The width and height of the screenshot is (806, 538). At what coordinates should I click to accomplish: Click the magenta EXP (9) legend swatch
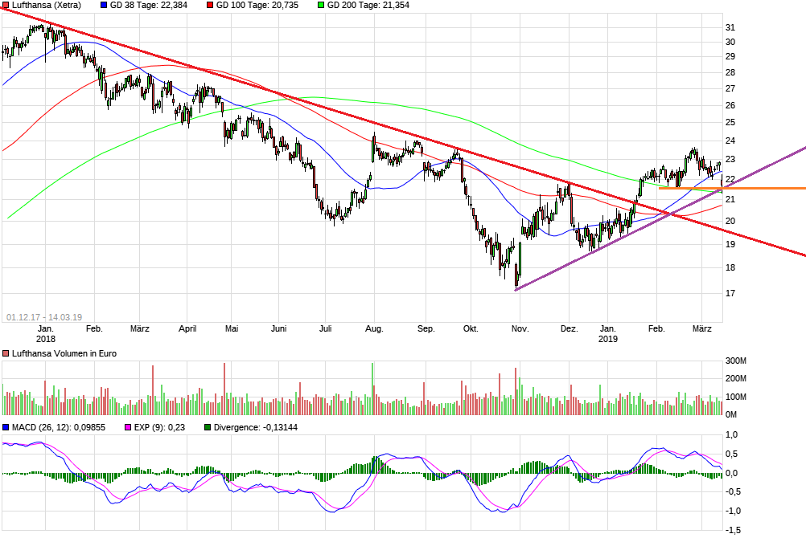[x=128, y=427]
